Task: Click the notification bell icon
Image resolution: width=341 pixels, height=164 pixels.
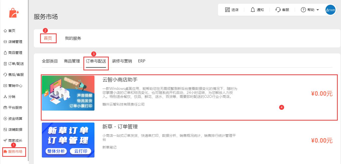Action: click(253, 10)
